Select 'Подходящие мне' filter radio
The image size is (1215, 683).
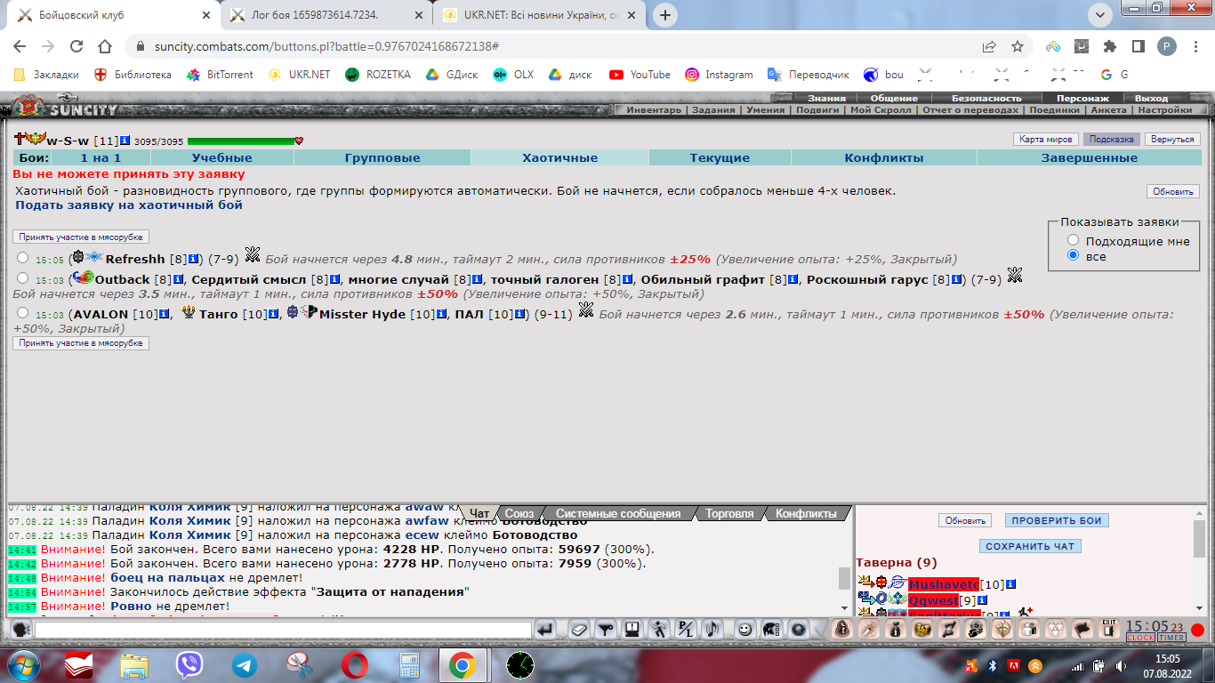click(x=1074, y=240)
